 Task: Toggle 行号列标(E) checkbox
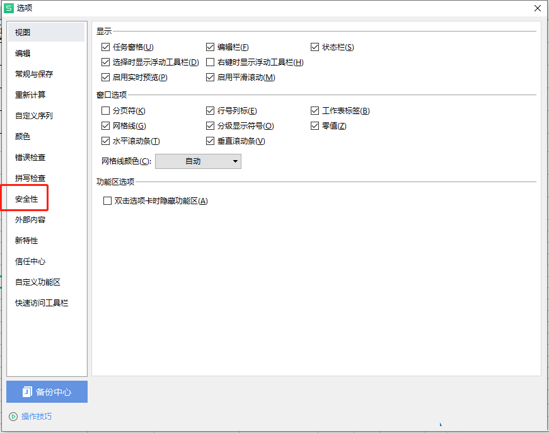pos(210,110)
